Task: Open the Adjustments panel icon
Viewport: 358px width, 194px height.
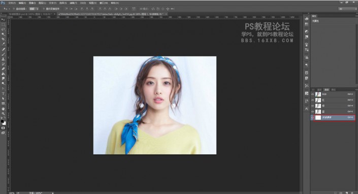Action: pyautogui.click(x=307, y=31)
